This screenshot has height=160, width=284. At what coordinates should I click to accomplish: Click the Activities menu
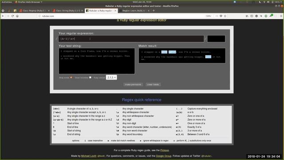click(7, 2)
